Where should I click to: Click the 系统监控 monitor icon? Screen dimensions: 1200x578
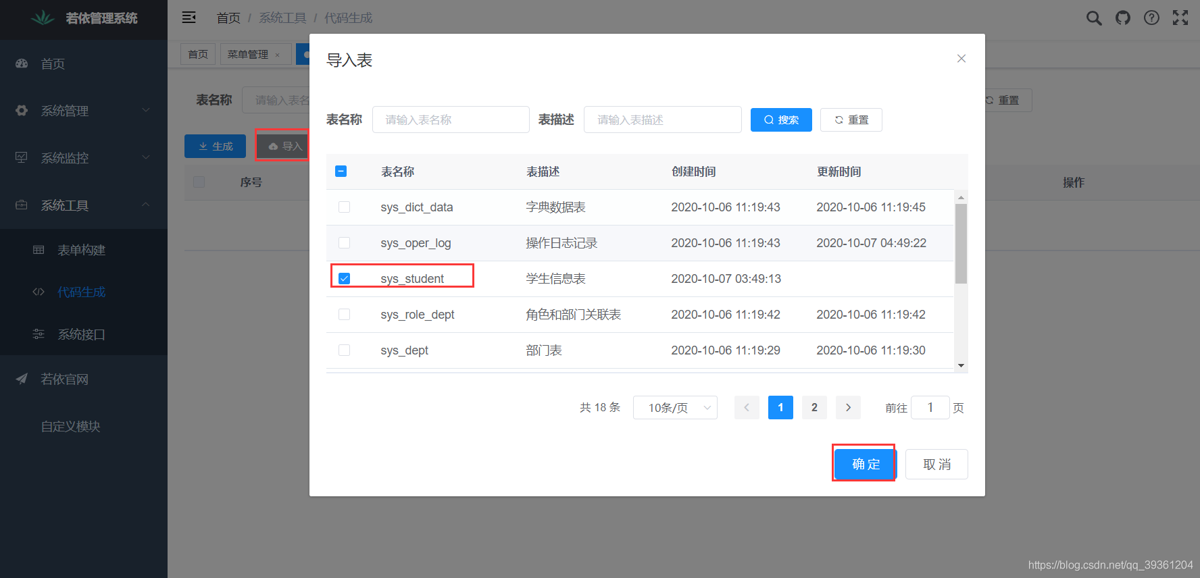pyautogui.click(x=22, y=157)
